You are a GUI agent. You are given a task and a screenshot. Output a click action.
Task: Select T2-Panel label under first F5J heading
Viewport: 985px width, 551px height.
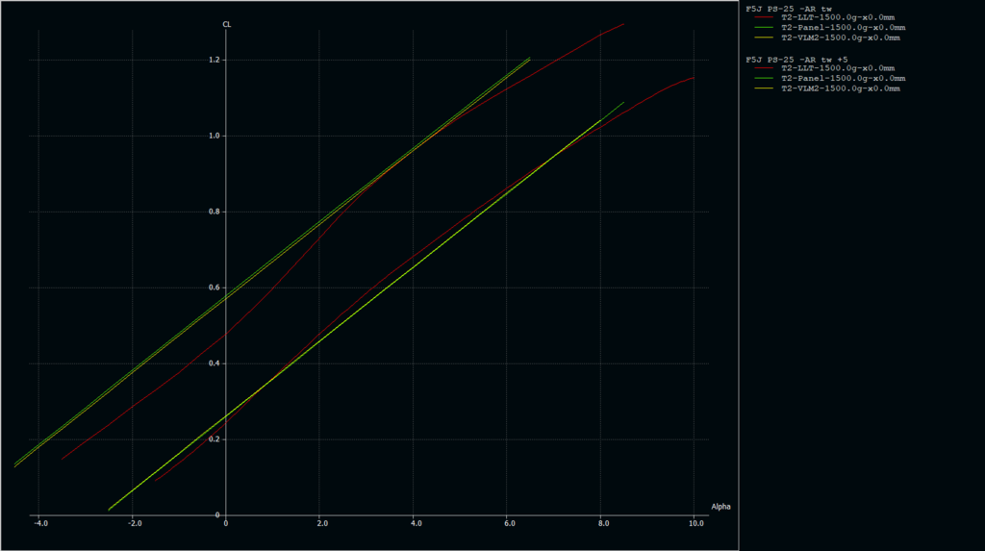(x=843, y=28)
